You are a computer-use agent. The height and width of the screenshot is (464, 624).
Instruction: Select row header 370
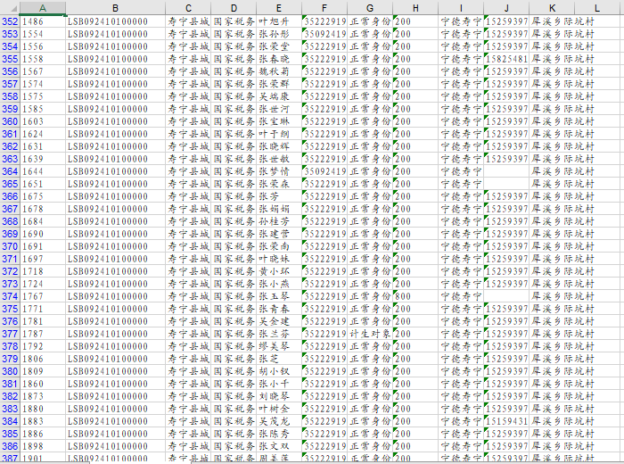click(10, 246)
